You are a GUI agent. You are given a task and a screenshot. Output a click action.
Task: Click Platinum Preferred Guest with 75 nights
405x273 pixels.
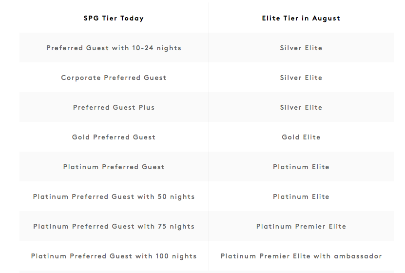[x=114, y=226]
